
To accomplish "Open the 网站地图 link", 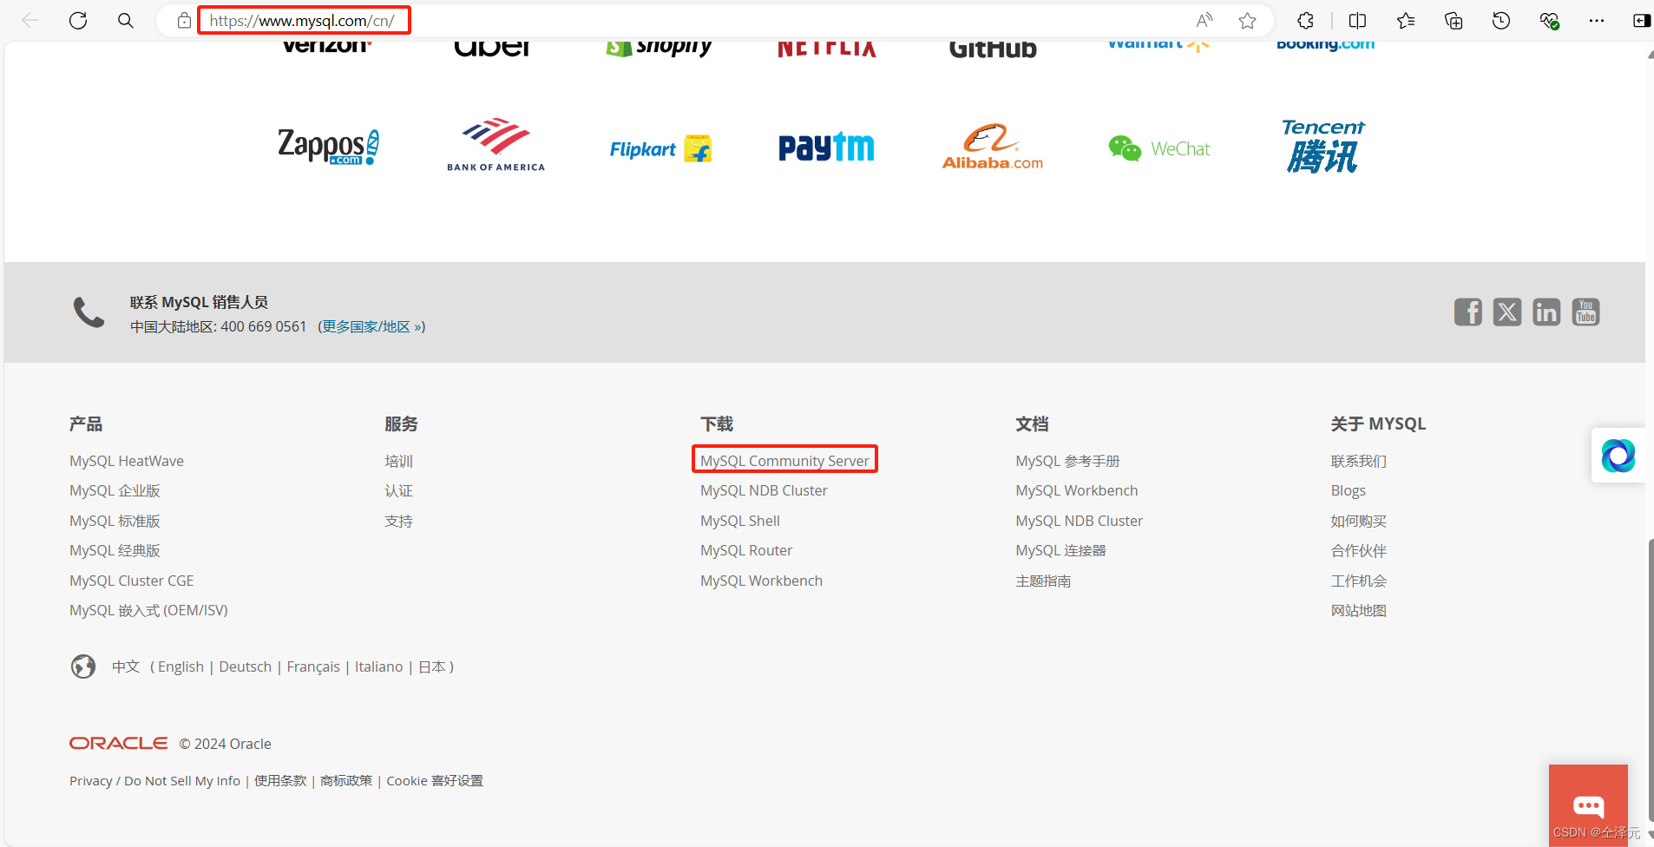I will click(1359, 610).
